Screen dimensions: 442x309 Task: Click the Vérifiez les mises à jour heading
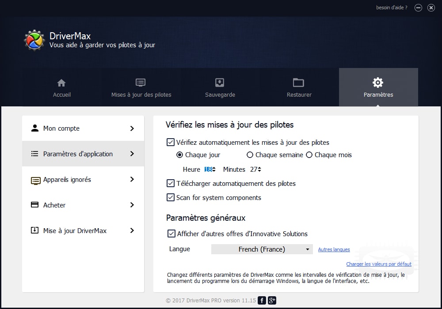229,124
